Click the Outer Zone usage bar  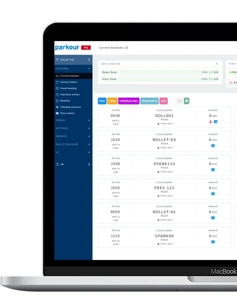click(160, 72)
